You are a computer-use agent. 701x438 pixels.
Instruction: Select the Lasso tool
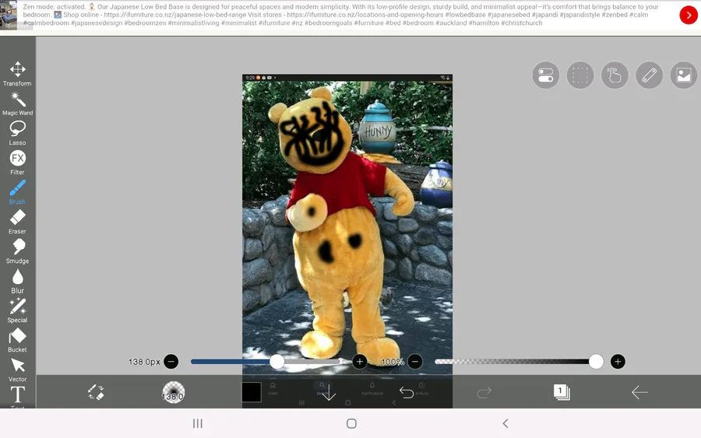point(17,133)
